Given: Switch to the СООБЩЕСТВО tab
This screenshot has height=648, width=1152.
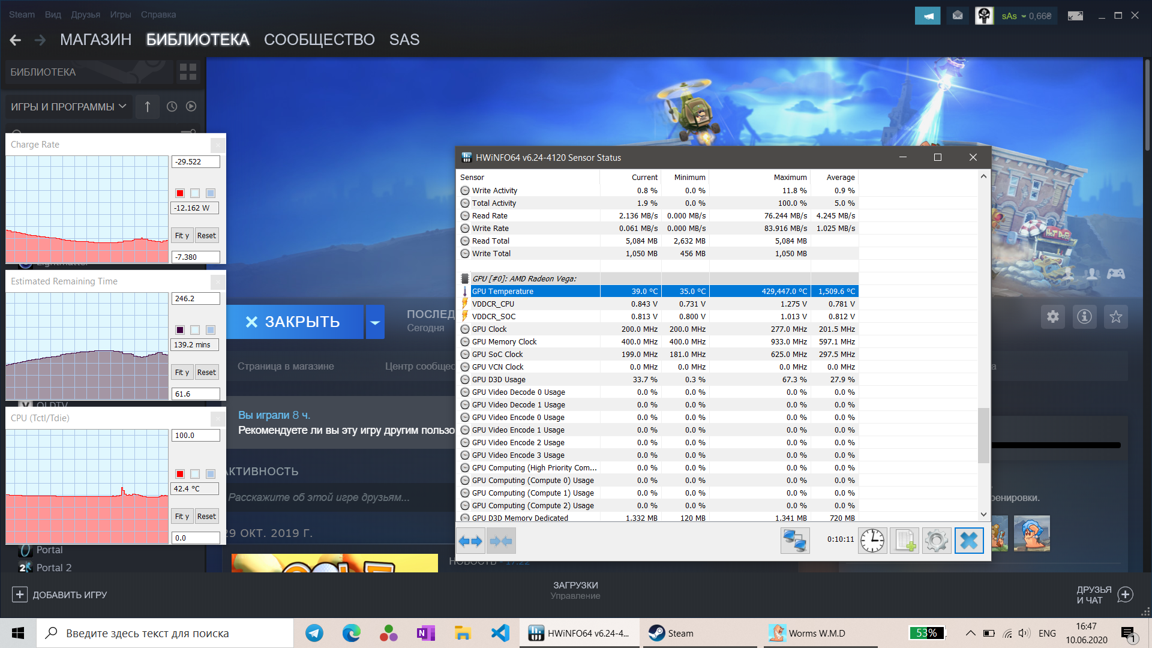Looking at the screenshot, I should 319,40.
